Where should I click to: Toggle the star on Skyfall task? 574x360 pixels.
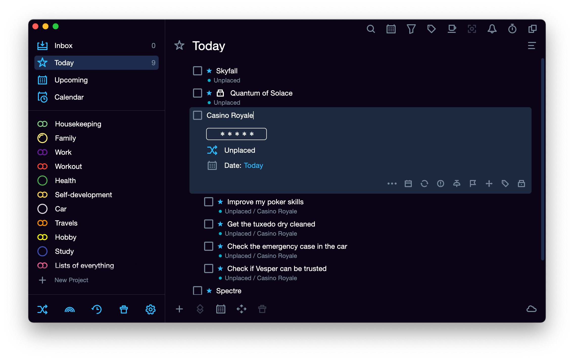[209, 71]
